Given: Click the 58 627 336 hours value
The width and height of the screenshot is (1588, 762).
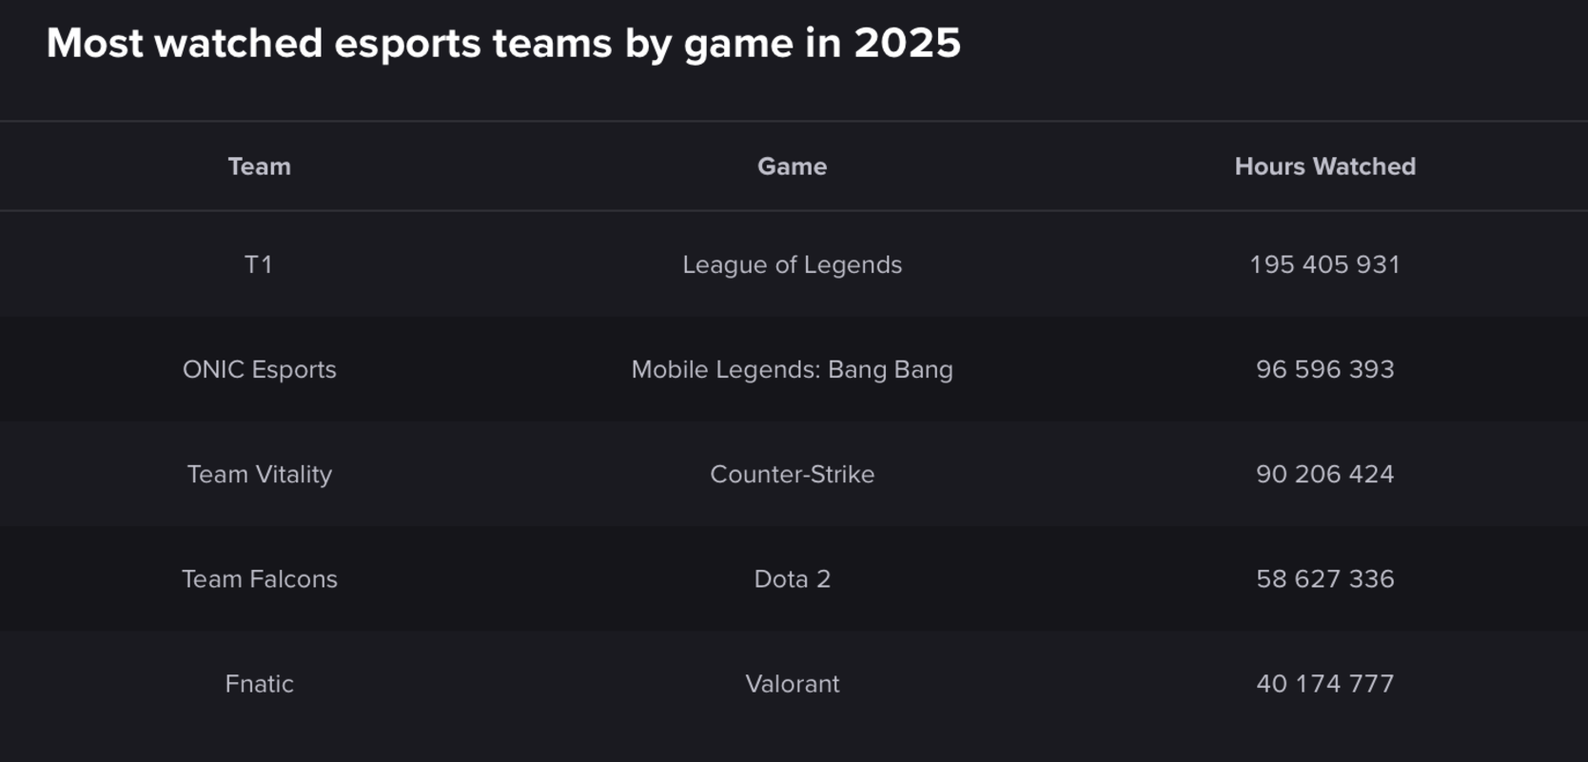Looking at the screenshot, I should pyautogui.click(x=1324, y=578).
